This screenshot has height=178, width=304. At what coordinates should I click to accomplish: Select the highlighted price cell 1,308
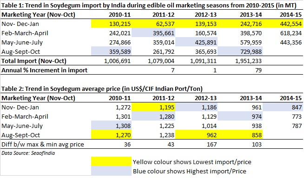point(111,126)
